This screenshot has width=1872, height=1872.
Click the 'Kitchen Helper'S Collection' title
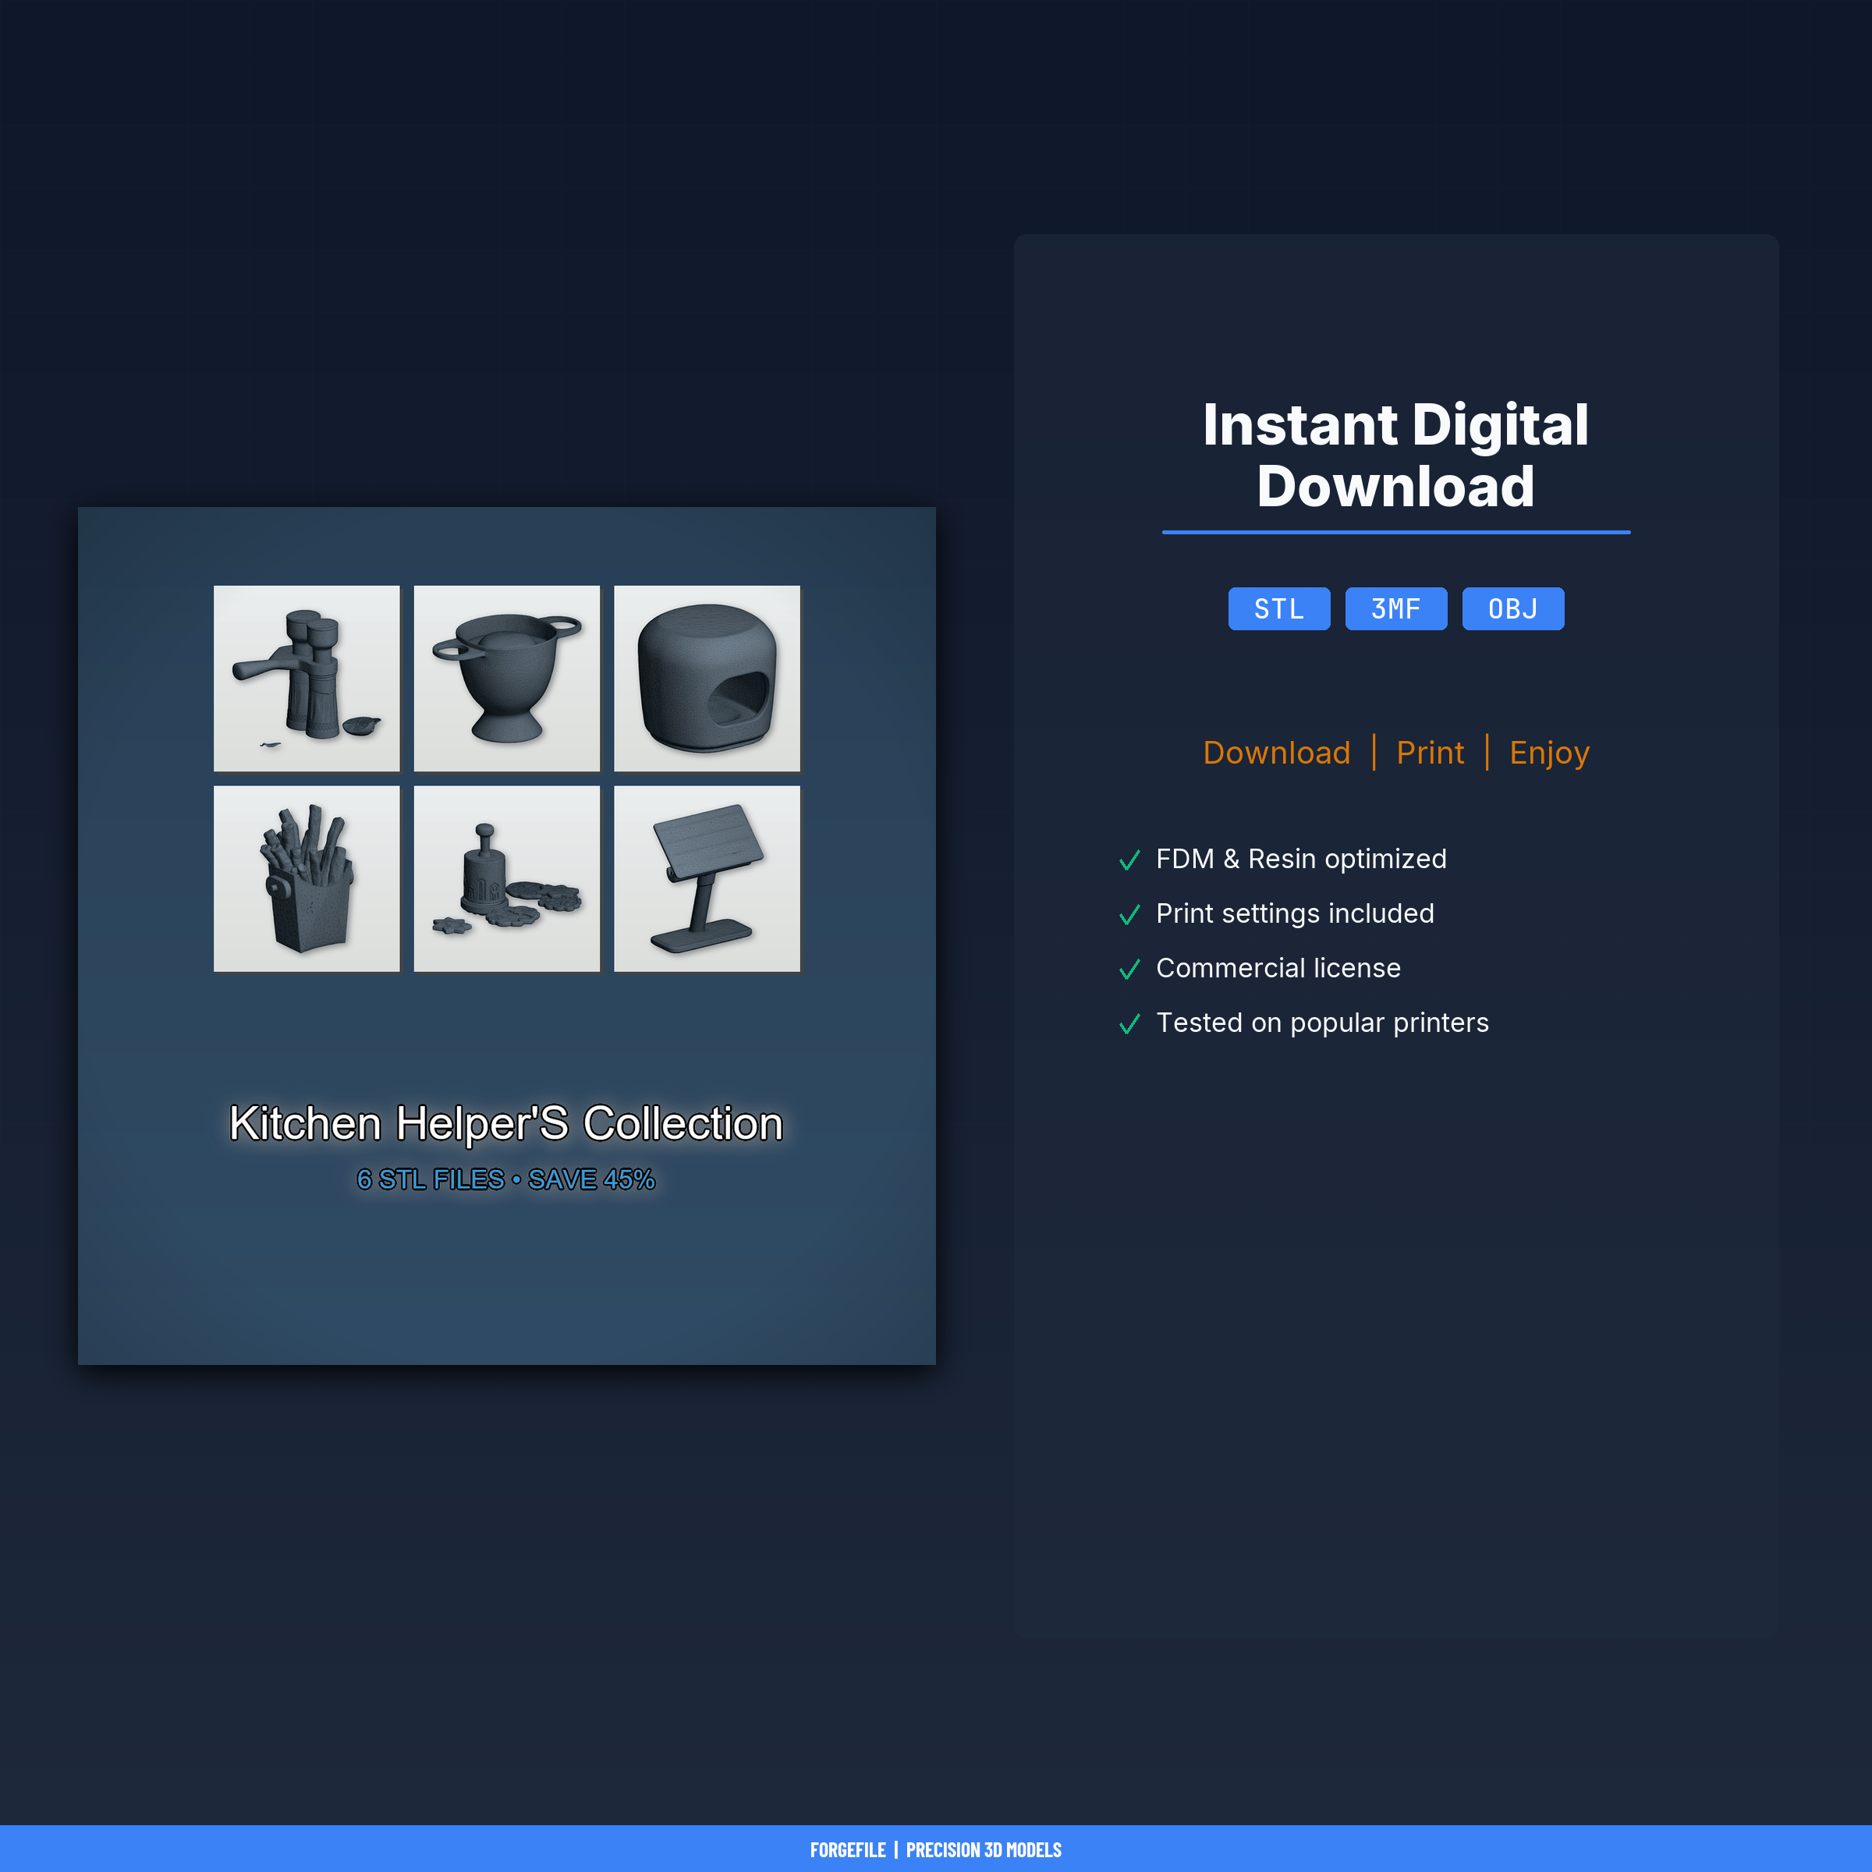pyautogui.click(x=505, y=1124)
